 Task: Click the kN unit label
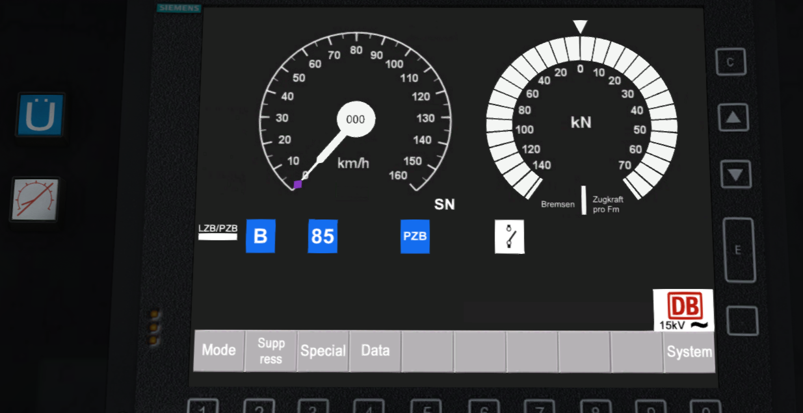[x=581, y=122]
